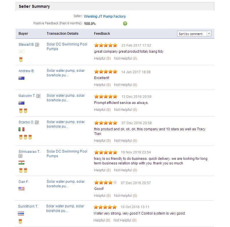Click the green help question mark icon
The width and height of the screenshot is (230, 227).
(x=125, y=23)
